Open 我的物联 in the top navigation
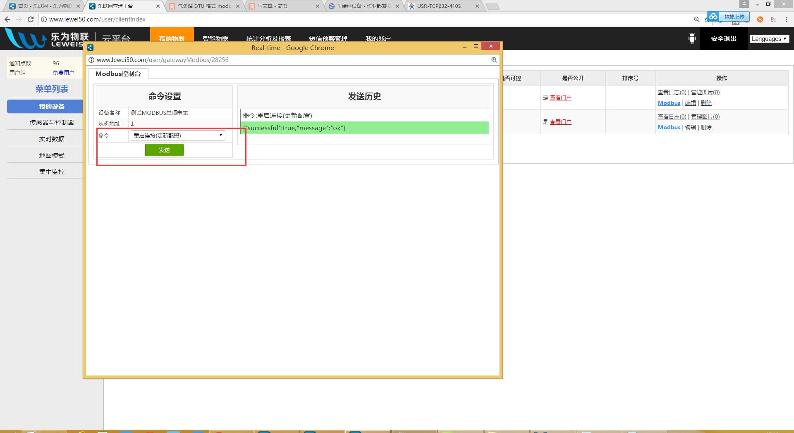 (172, 39)
